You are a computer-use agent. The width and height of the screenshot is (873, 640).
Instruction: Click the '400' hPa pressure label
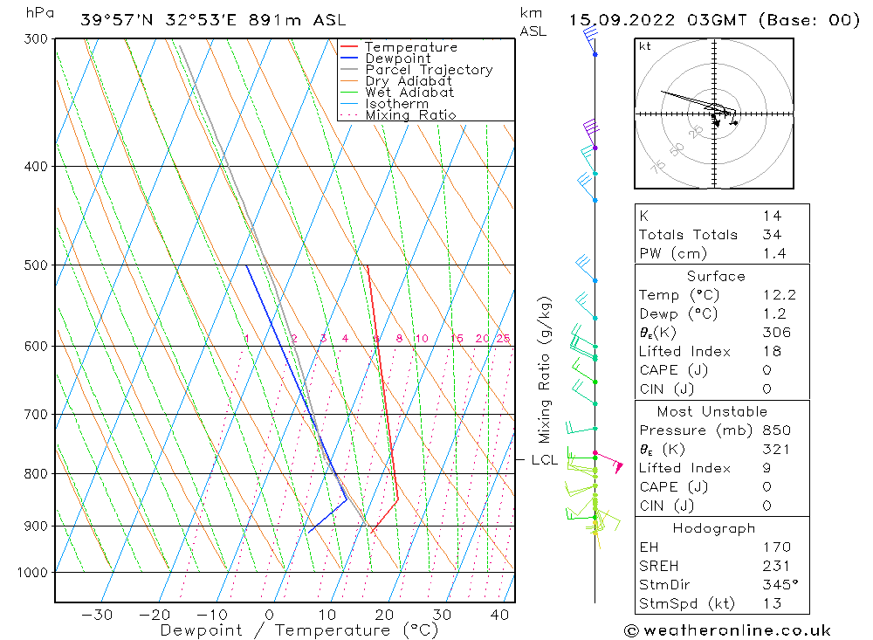pyautogui.click(x=37, y=166)
